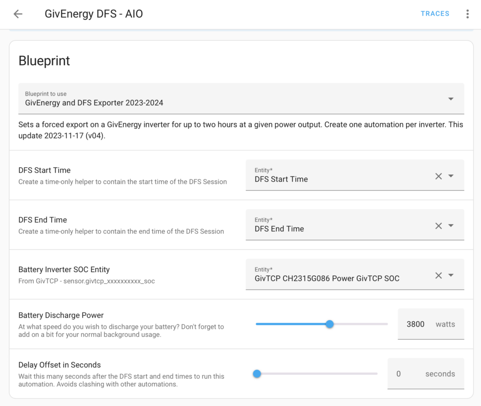Click the Delay Offset slider handle
Image resolution: width=481 pixels, height=406 pixels.
click(x=257, y=374)
